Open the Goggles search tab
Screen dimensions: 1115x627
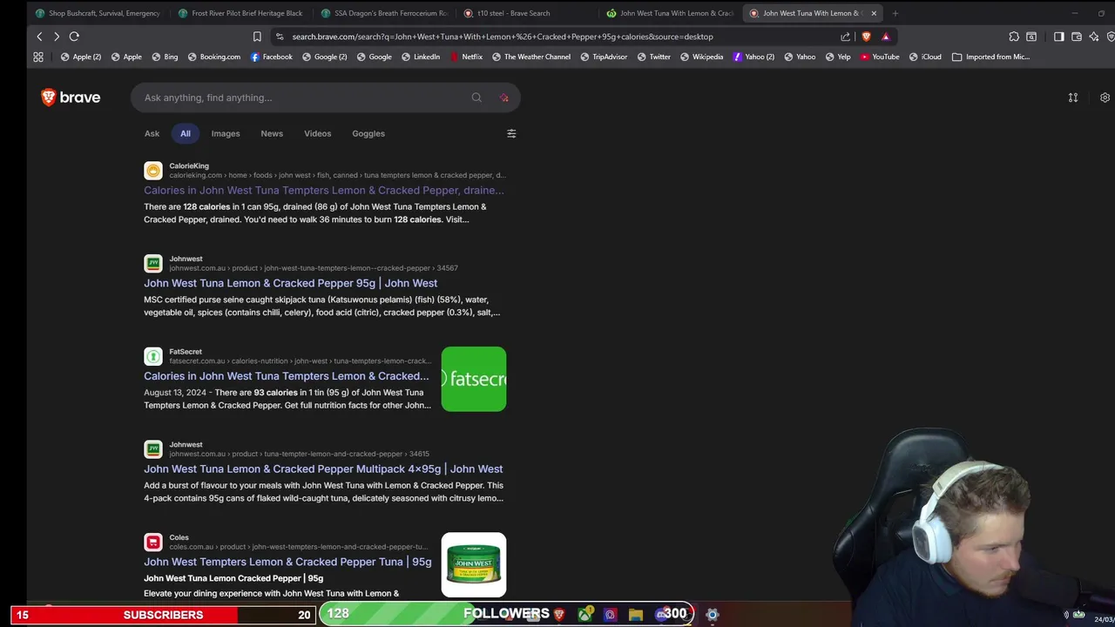(368, 133)
